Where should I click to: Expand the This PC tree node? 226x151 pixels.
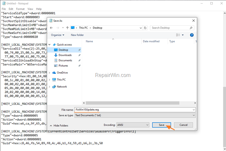pyautogui.click(x=49, y=80)
